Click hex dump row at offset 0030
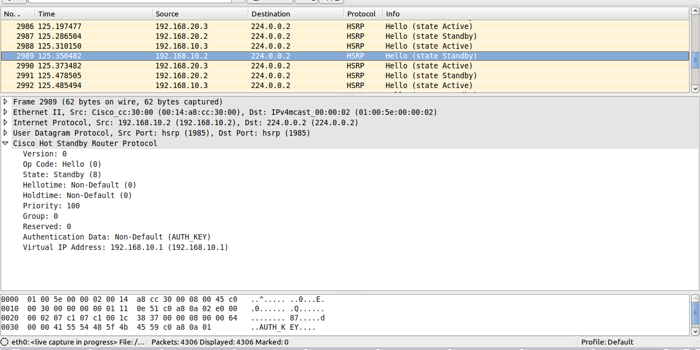This screenshot has width=700, height=350. pyautogui.click(x=159, y=328)
